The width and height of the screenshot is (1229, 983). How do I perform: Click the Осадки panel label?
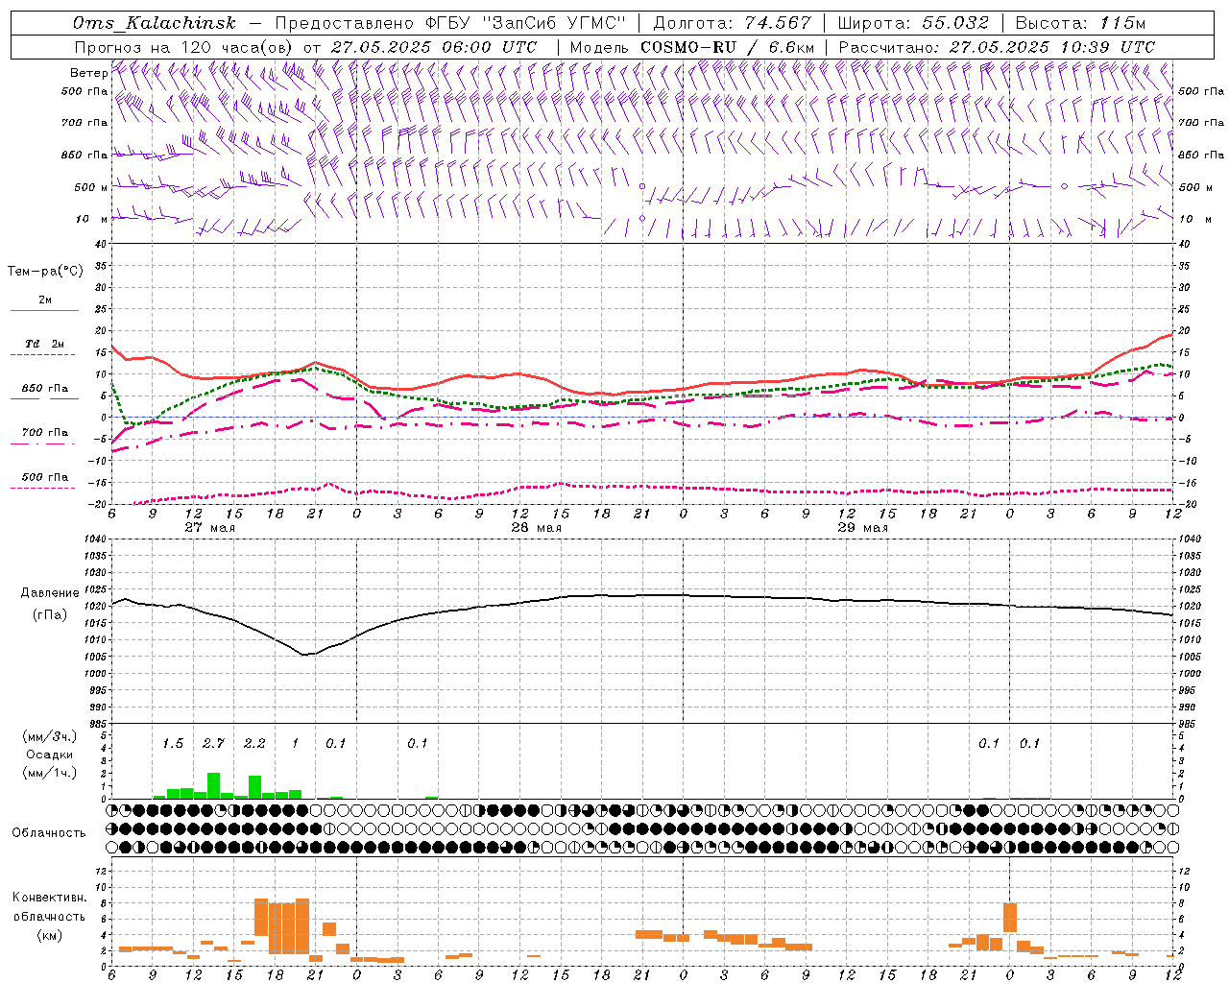[49, 755]
